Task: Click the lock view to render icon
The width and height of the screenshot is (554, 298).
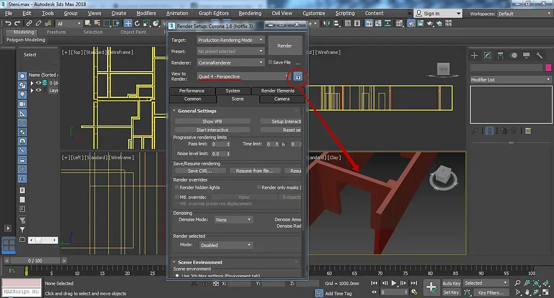Action: [x=298, y=76]
